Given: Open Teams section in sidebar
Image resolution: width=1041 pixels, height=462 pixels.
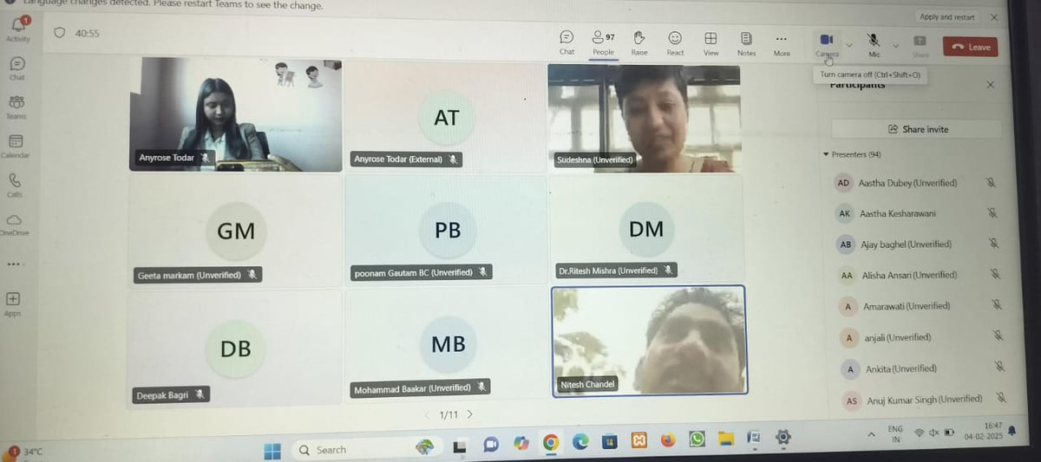Looking at the screenshot, I should [x=16, y=107].
